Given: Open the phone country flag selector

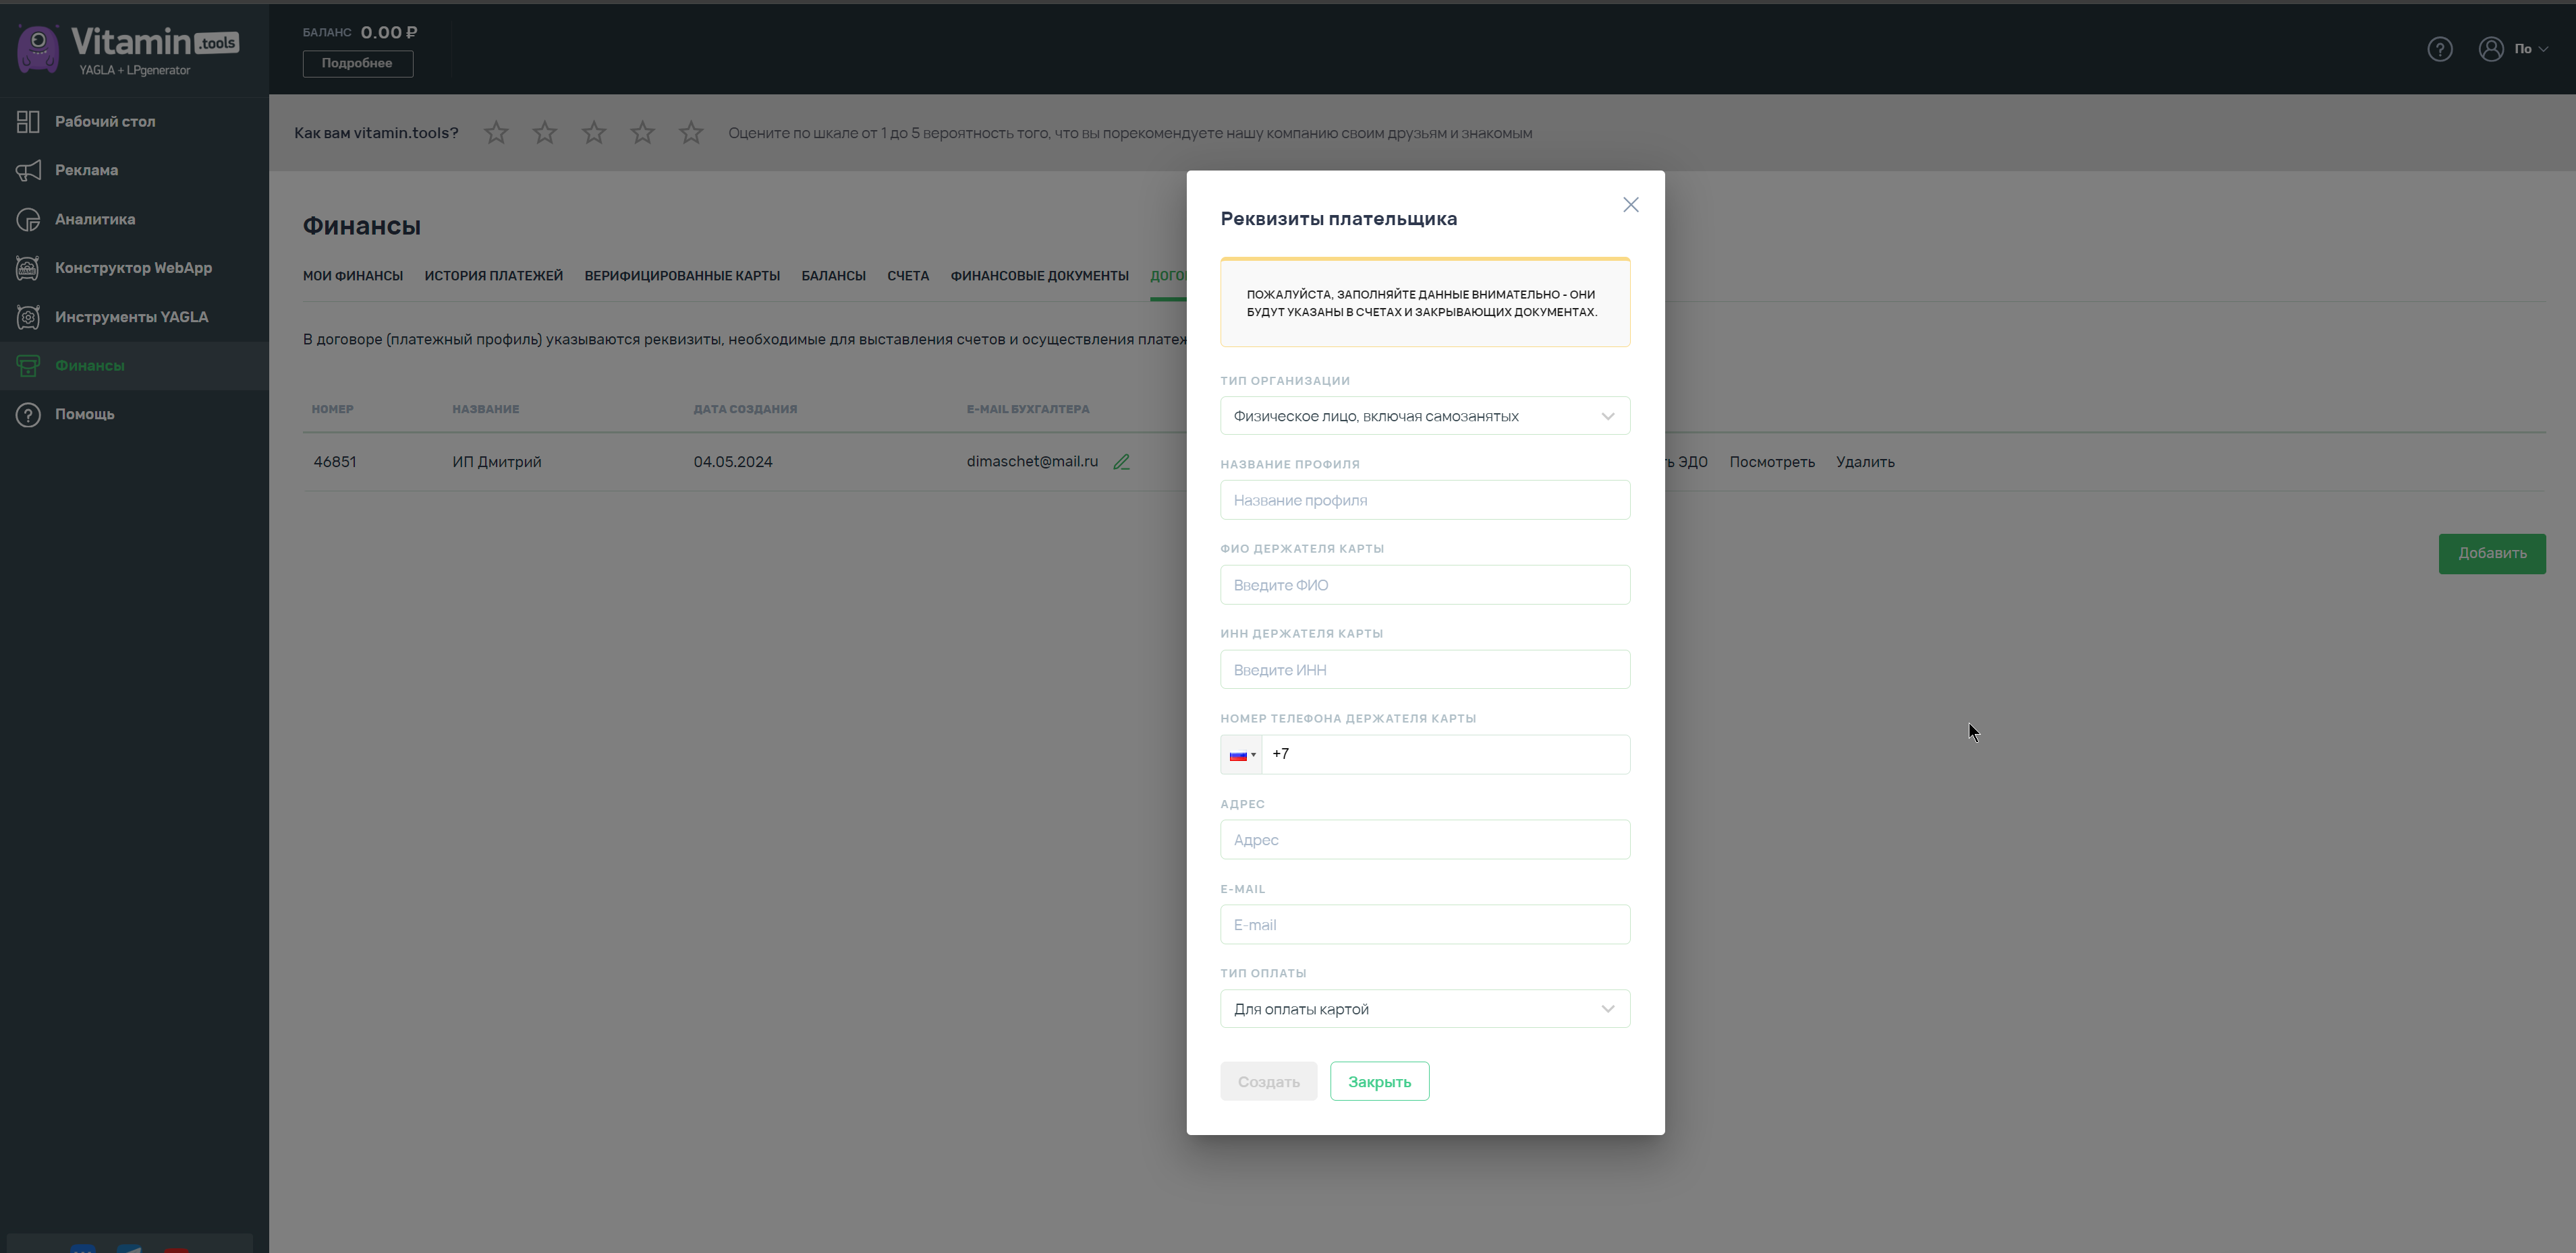Looking at the screenshot, I should pos(1242,754).
